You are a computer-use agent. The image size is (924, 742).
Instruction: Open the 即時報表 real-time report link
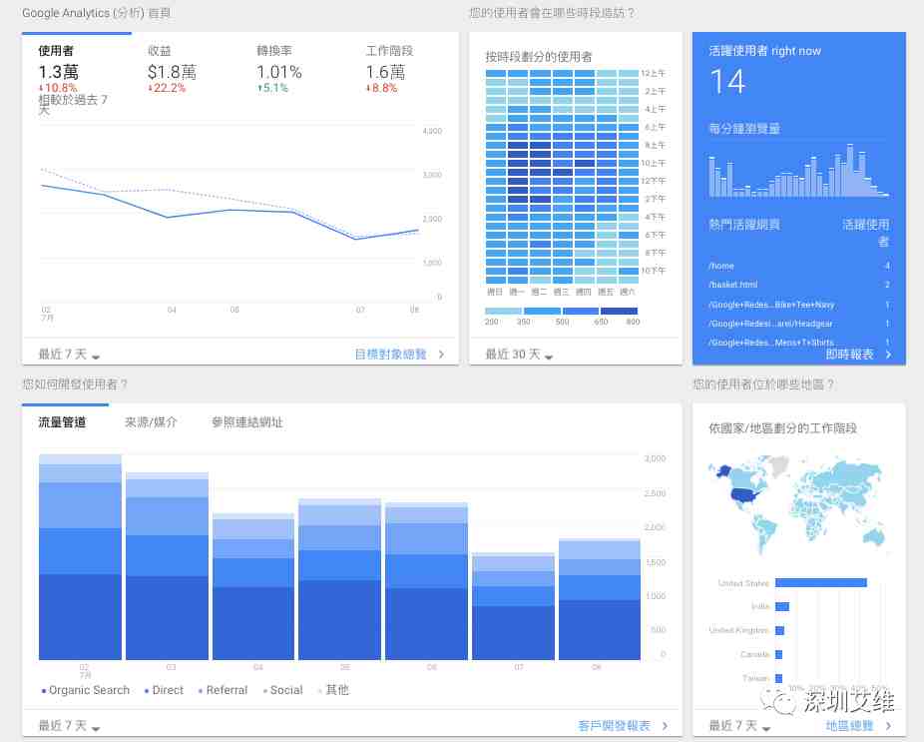858,355
